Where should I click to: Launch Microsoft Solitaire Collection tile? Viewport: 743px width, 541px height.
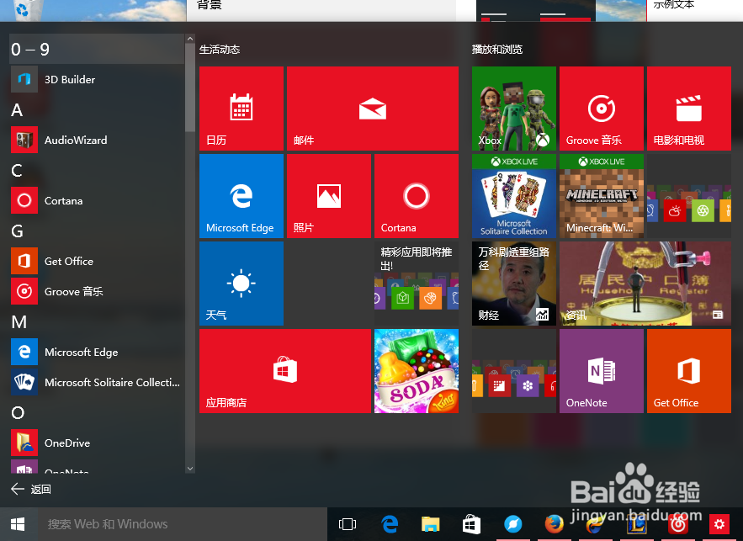click(x=514, y=196)
